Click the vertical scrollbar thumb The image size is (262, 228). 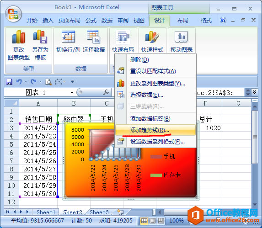click(x=255, y=137)
